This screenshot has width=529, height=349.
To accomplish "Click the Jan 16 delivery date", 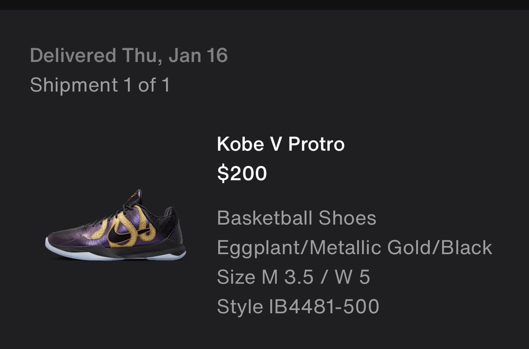I will [x=198, y=55].
